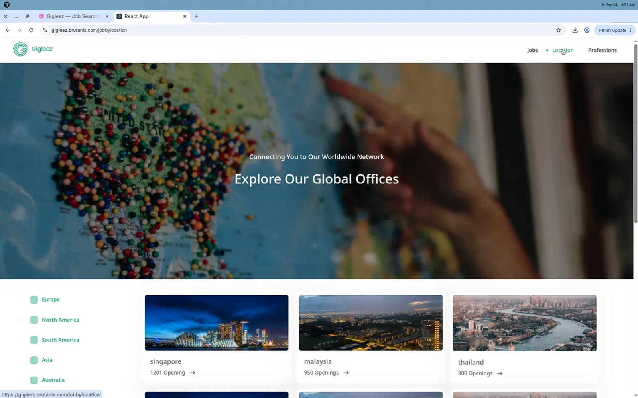Open site information icon in address bar
Viewport: 638px width, 398px height.
click(45, 30)
